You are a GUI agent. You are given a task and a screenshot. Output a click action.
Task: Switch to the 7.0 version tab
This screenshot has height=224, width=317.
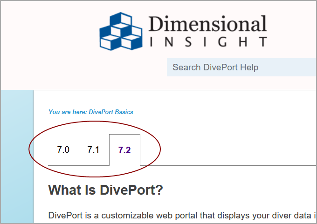(63, 149)
